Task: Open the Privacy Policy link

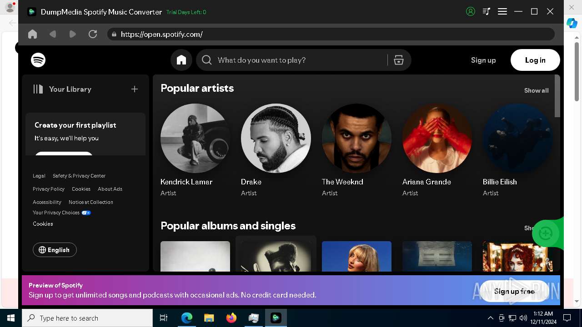Action: click(49, 189)
